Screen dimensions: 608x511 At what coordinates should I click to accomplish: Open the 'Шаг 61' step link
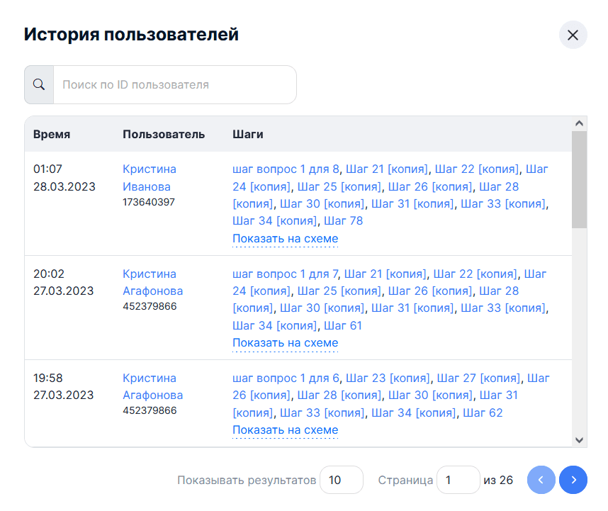coord(343,326)
